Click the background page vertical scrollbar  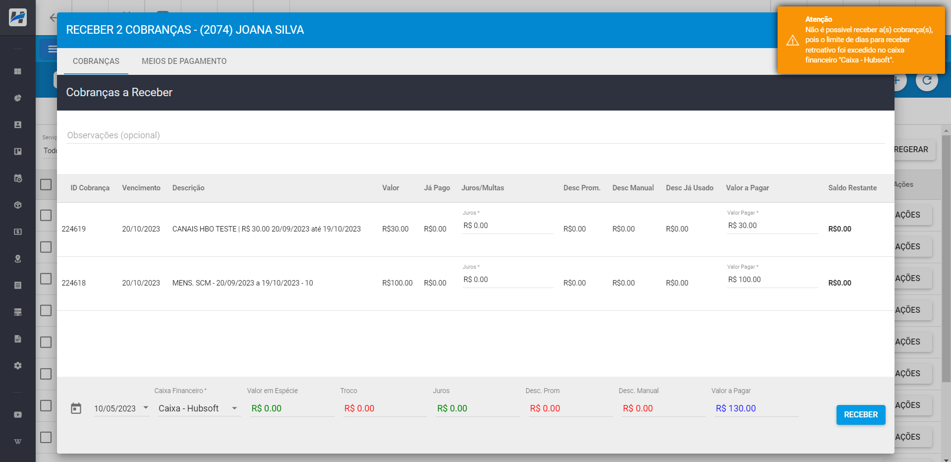[946, 258]
